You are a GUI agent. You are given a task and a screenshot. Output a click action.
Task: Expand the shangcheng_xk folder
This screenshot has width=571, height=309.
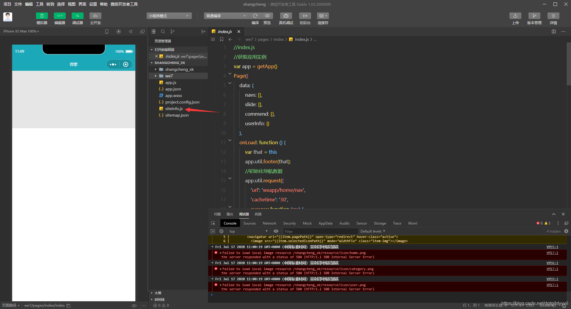pos(156,69)
